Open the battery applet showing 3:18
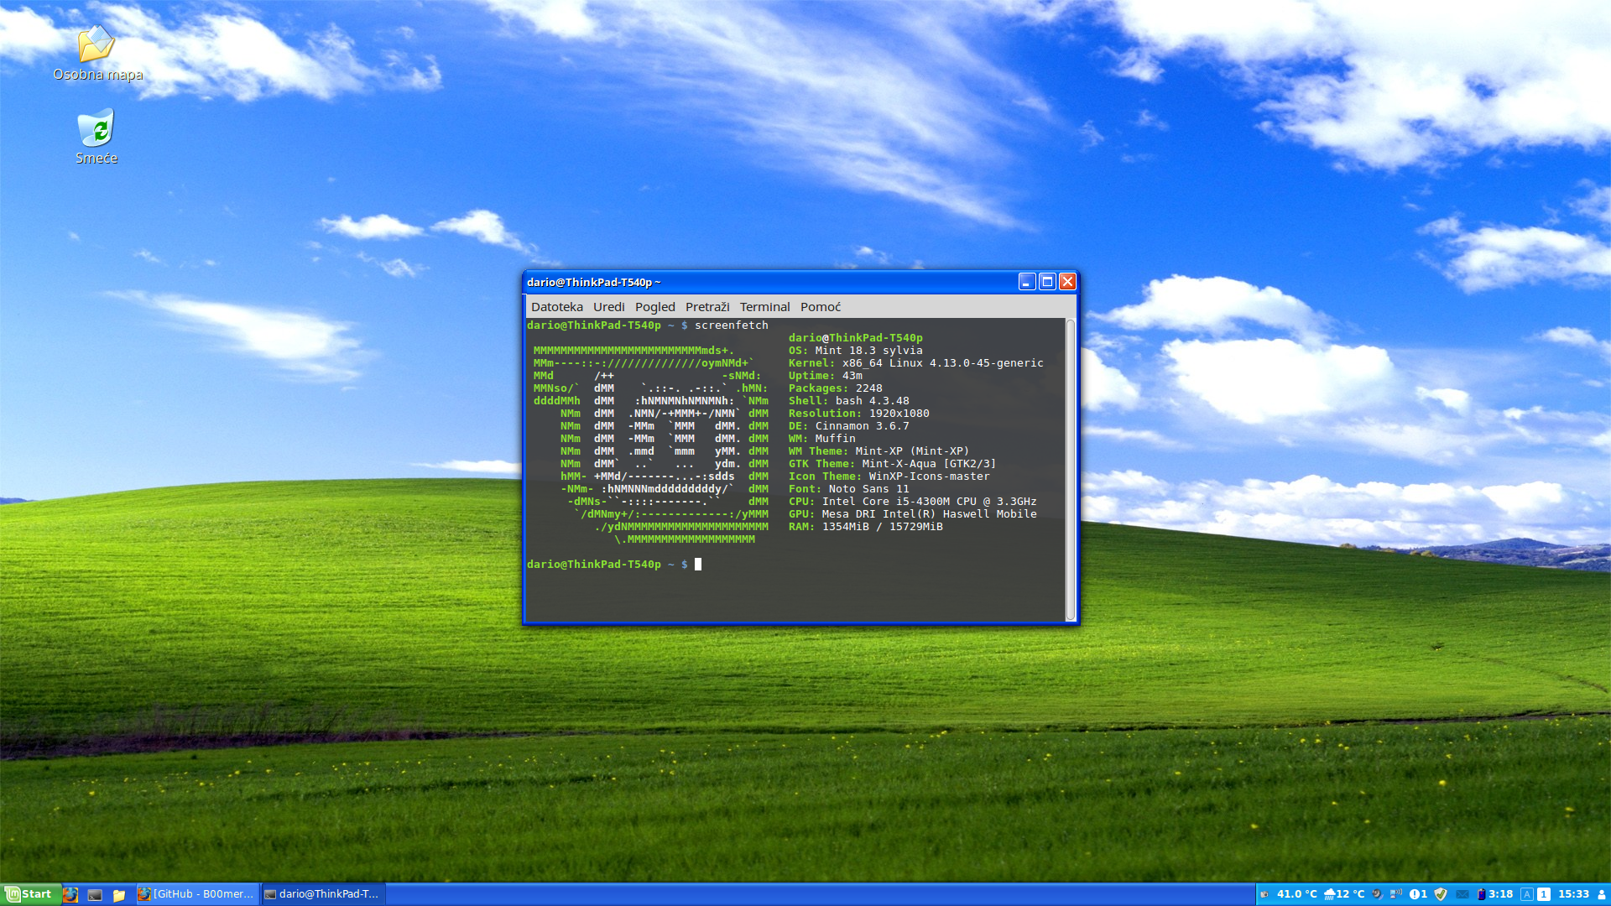 click(x=1495, y=894)
